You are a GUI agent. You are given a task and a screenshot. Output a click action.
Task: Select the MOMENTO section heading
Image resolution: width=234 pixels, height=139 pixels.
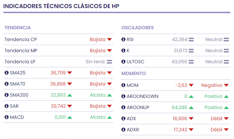134,73
